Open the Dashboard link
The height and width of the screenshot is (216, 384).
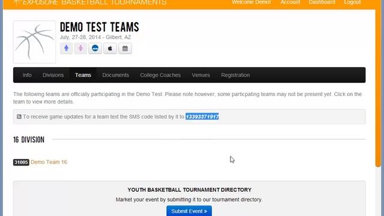point(322,2)
